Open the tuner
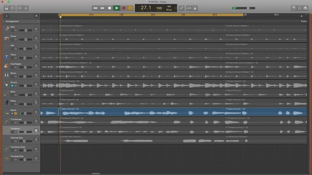Viewport: 312px width, 175px height. click(x=181, y=8)
